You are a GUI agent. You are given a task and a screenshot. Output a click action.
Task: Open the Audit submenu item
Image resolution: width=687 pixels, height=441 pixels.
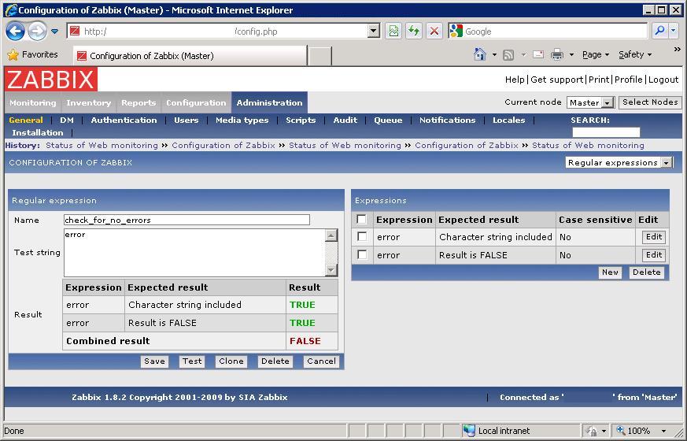(x=345, y=120)
